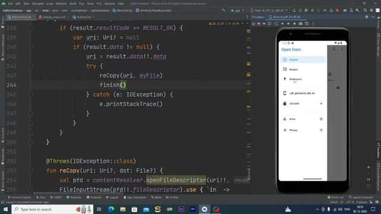Zoom in emulator with plus button
381x214 pixels.
coord(368,167)
